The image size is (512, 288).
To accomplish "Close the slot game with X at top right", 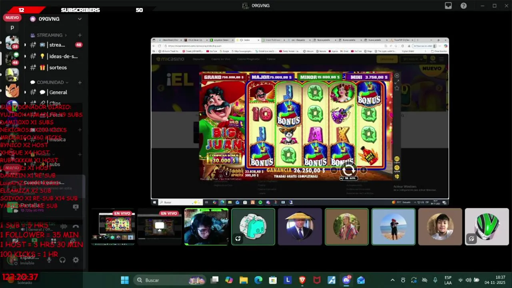I will (x=397, y=76).
